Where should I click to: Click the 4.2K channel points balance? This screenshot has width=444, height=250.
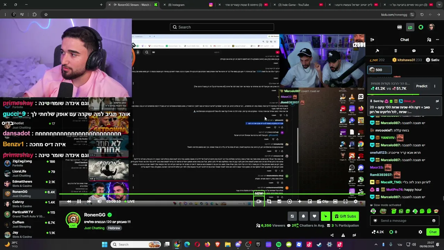pos(378,232)
